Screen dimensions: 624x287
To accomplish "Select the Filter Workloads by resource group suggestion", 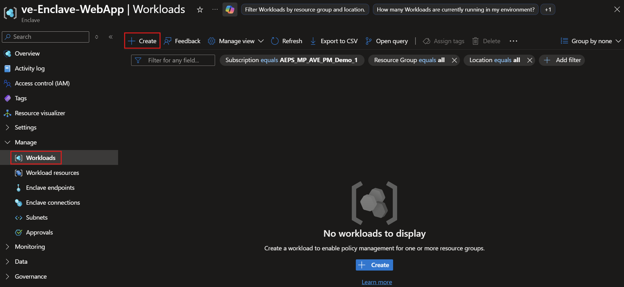I will [305, 10].
